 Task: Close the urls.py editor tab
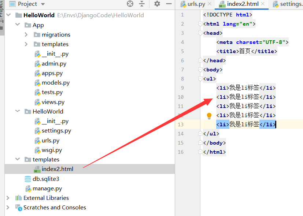coord(210,4)
